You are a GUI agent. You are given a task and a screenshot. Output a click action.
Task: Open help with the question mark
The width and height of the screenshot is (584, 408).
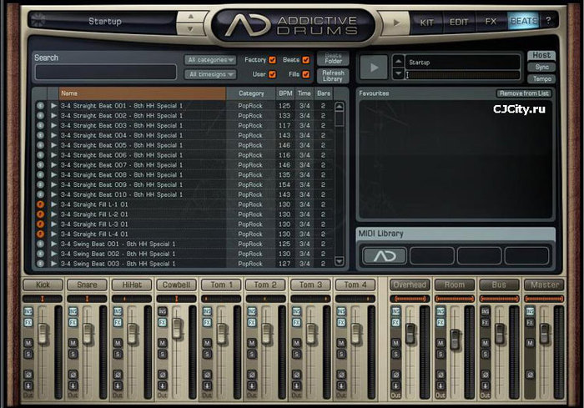point(548,21)
